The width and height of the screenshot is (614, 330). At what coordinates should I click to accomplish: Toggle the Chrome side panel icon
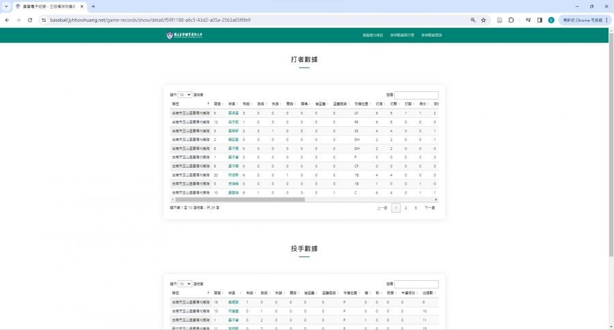tap(540, 20)
